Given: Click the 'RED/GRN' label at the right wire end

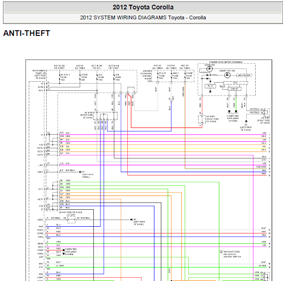Looking at the screenshot, I should [x=261, y=167].
